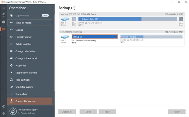Click the Test surface checkmark icon
Image resolution: width=189 pixels, height=117 pixels.
click(11, 94)
